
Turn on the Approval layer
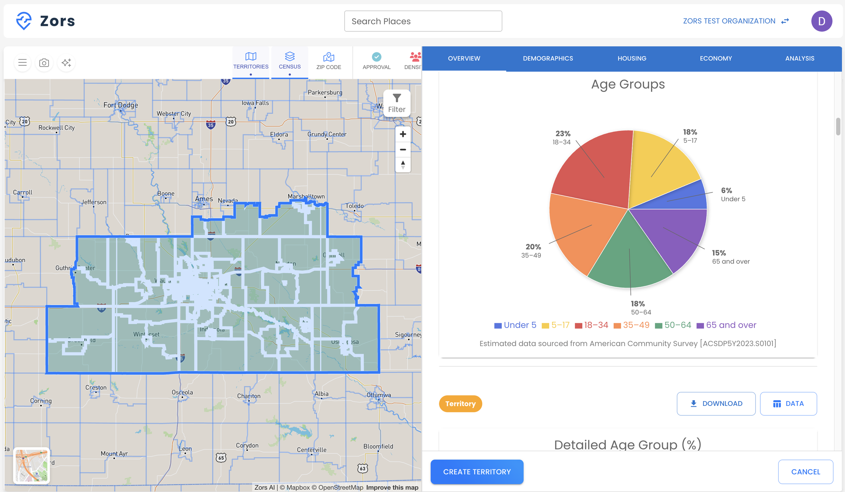376,61
